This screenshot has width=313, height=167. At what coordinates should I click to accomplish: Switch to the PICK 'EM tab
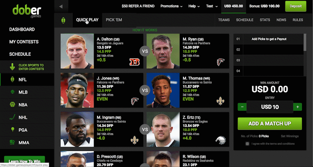114,20
